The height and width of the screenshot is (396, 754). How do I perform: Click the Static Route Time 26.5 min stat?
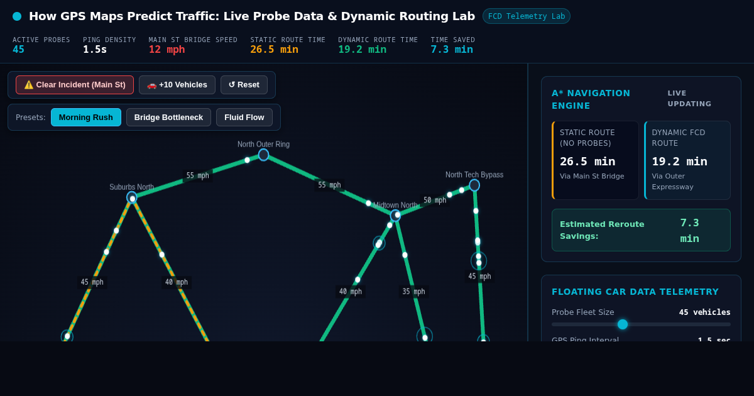coord(275,50)
